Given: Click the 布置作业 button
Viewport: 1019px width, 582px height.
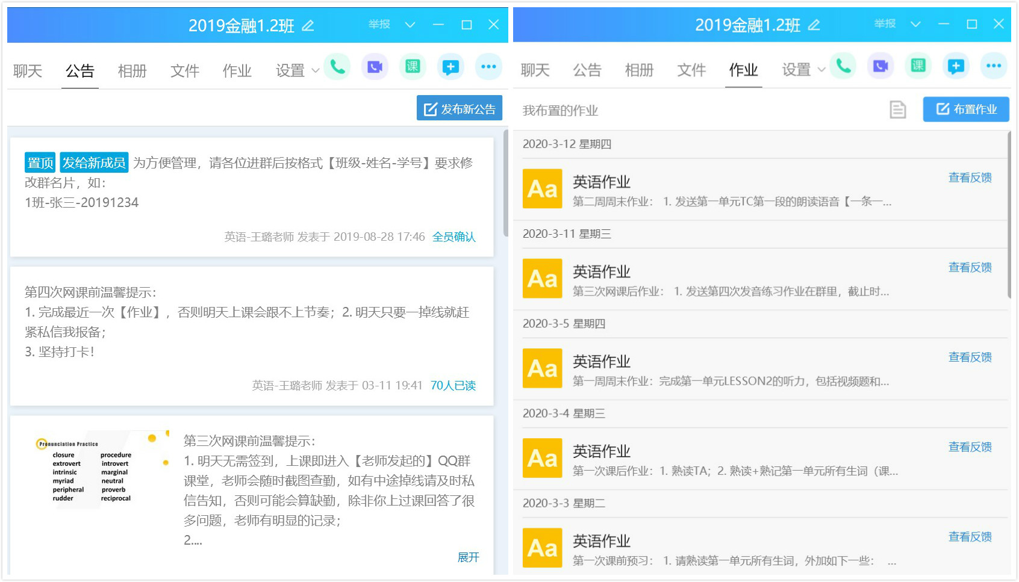Looking at the screenshot, I should point(966,110).
